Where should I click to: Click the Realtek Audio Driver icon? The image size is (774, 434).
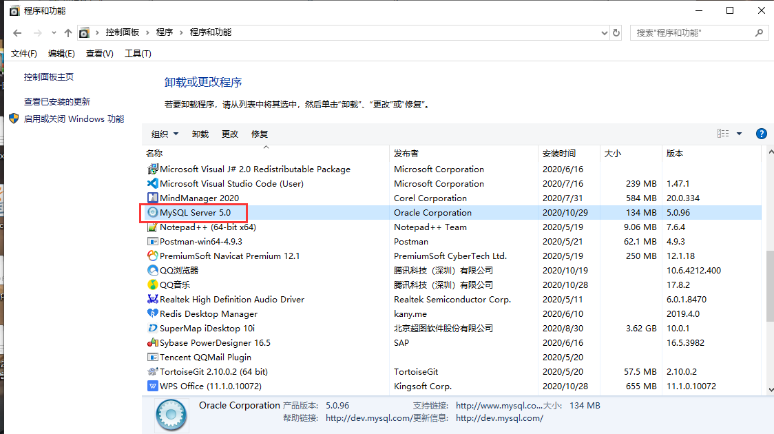[x=153, y=299]
